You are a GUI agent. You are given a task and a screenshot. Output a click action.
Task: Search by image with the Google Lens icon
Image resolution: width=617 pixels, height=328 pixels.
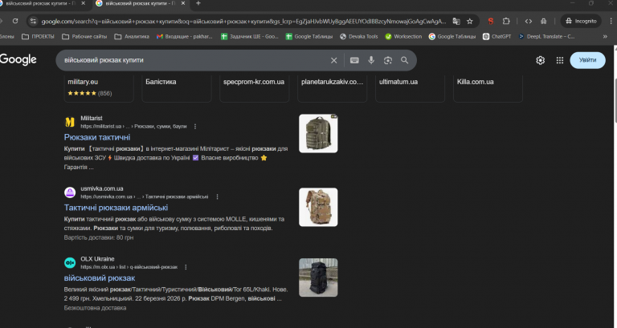[388, 60]
